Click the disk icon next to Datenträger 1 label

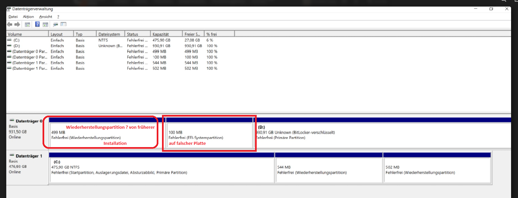12,155
